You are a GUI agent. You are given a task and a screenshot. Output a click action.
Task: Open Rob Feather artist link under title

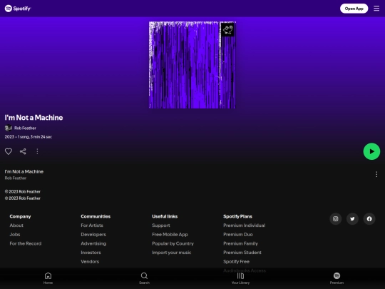pos(25,128)
